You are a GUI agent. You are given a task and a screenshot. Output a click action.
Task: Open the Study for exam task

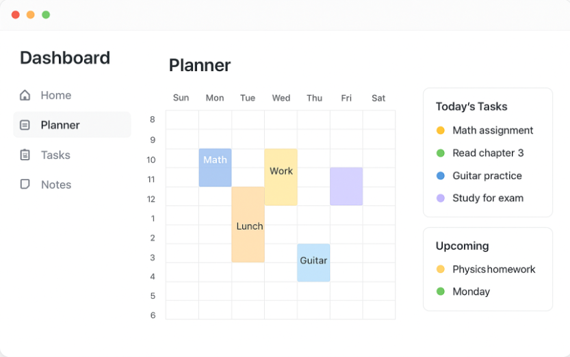click(488, 198)
